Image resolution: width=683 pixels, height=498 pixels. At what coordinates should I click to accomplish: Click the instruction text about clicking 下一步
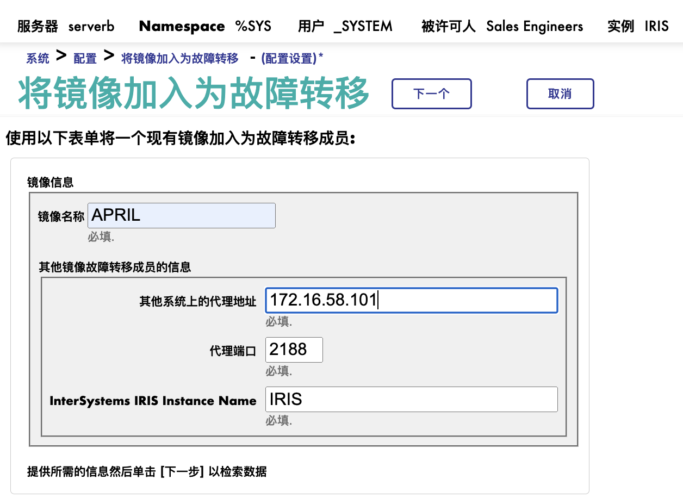tap(146, 472)
